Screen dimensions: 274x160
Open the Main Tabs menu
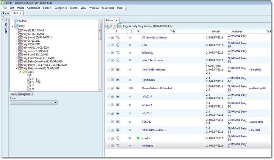coord(108,8)
